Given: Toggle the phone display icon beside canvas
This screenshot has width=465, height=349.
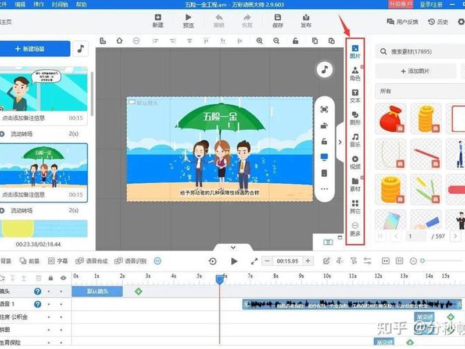Looking at the screenshot, I should tap(324, 173).
